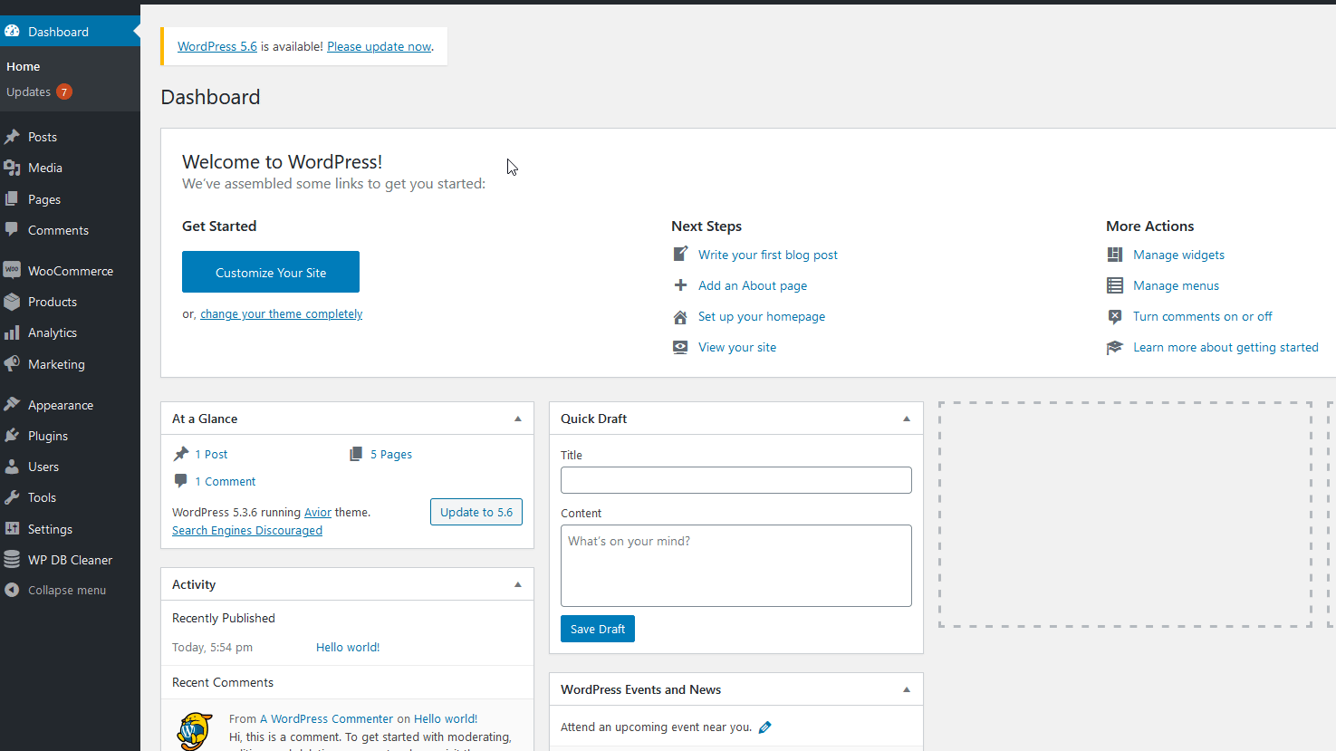1336x751 pixels.
Task: Click the comments on/off icon
Action: 1115,316
